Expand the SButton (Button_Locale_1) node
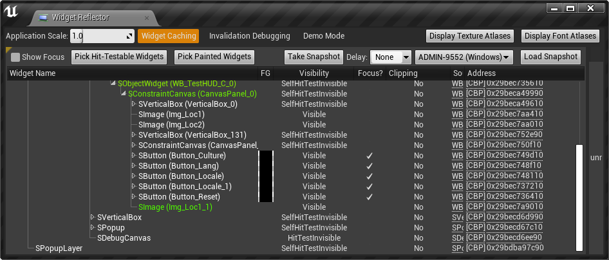609x260 pixels. [x=134, y=186]
